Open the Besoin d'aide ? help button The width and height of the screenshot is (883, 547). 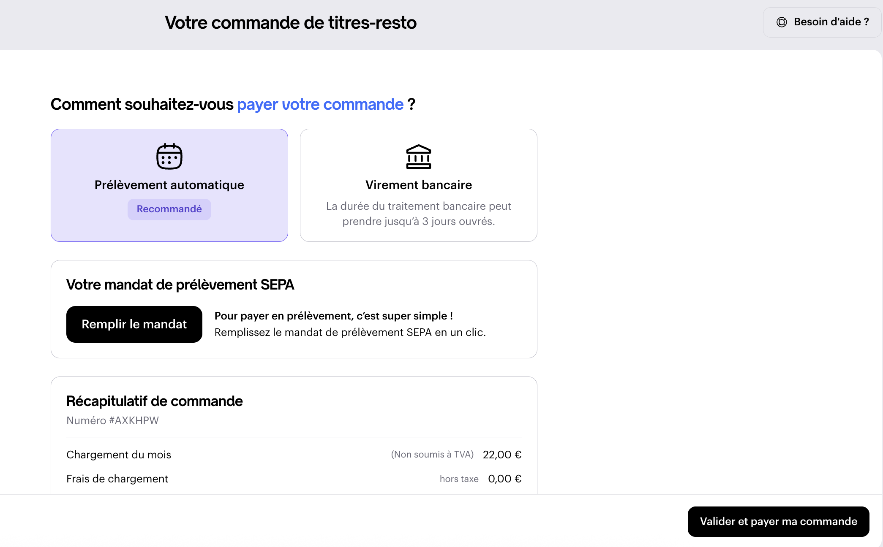[822, 22]
